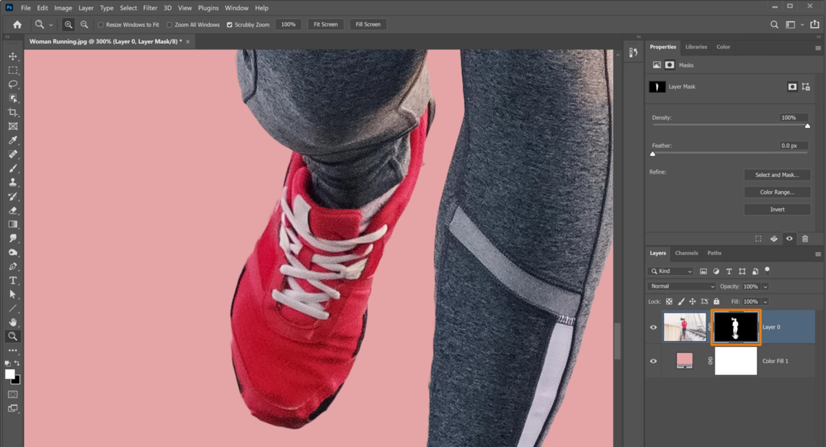Open the layer blend mode dropdown
Viewport: 826px width, 447px height.
pos(680,286)
